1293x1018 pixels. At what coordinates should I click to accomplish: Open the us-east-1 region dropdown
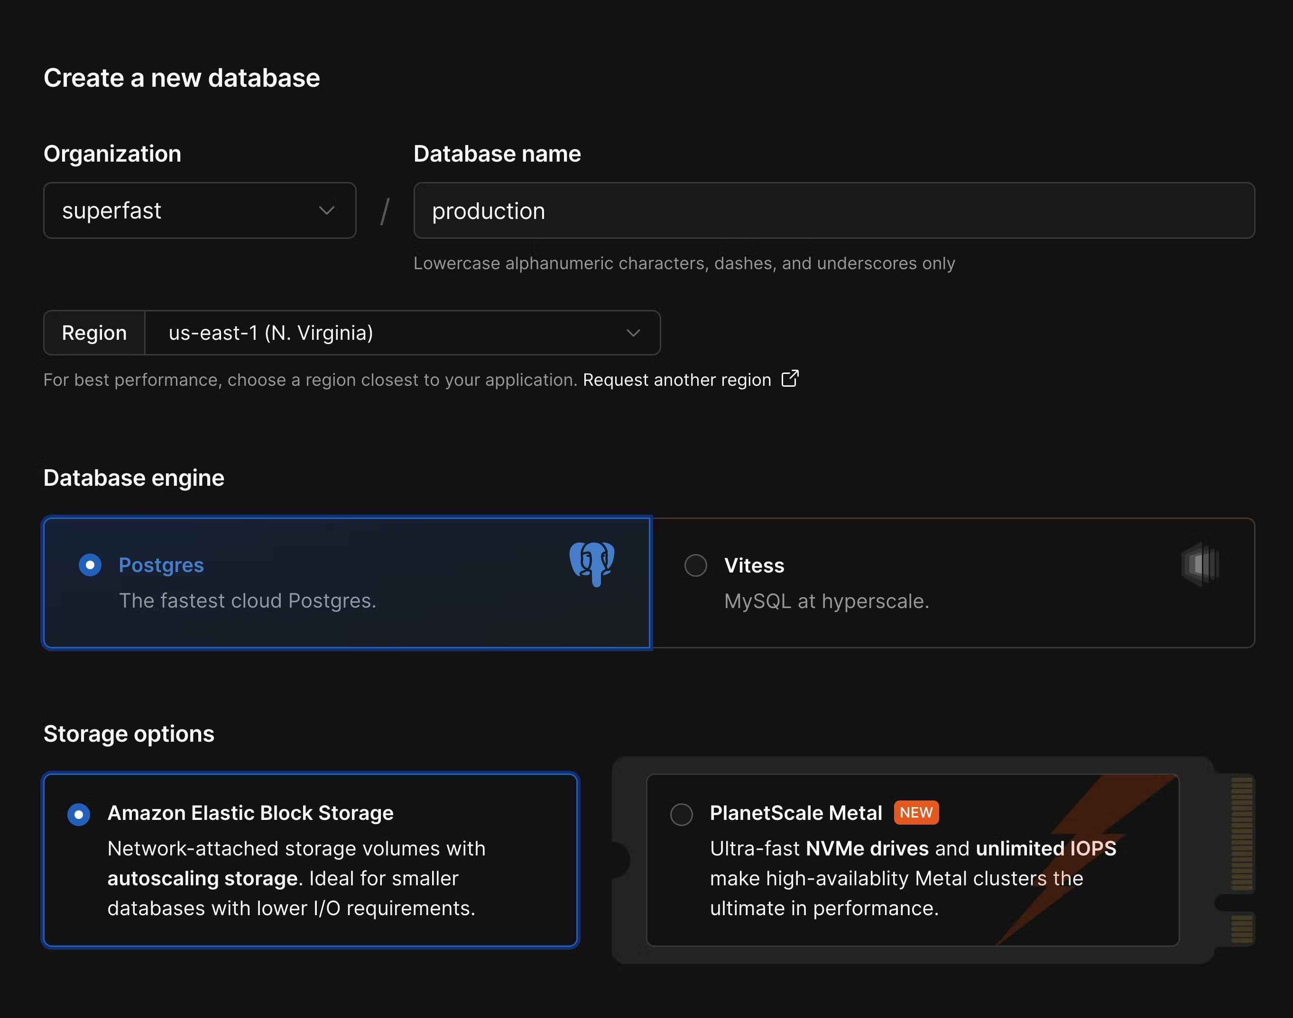tap(402, 333)
